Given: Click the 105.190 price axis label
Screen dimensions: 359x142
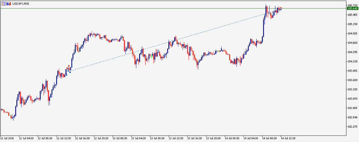Looking at the screenshot, I should pyautogui.click(x=353, y=24).
